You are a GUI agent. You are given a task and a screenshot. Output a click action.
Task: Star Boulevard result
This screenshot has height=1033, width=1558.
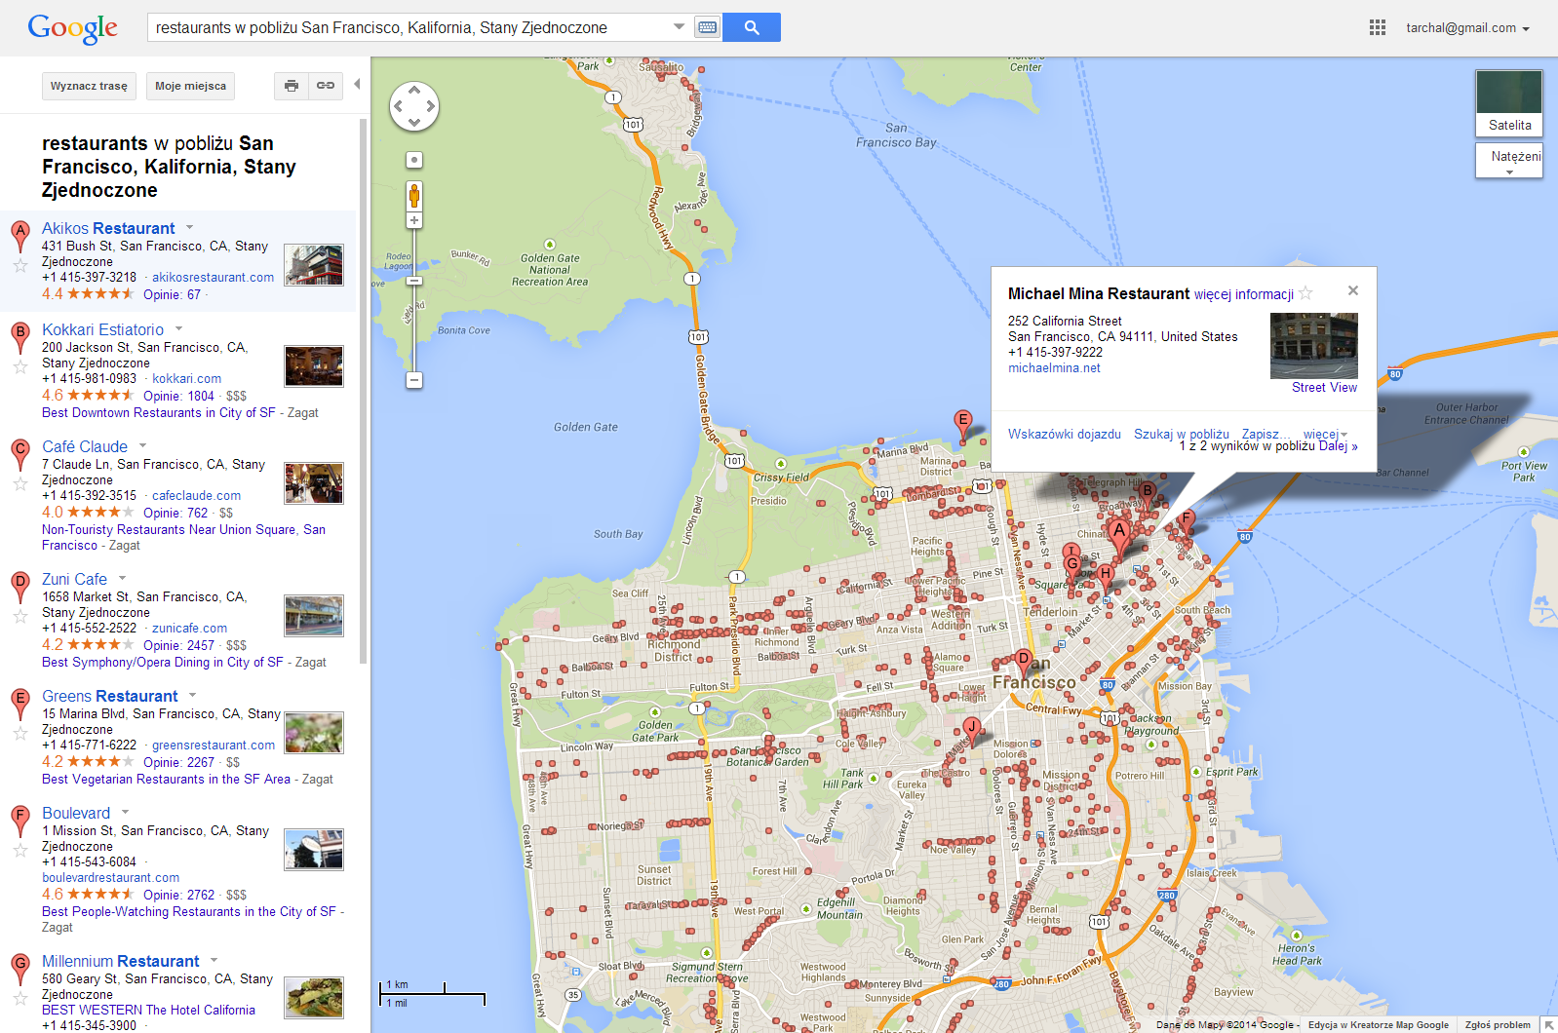(19, 850)
